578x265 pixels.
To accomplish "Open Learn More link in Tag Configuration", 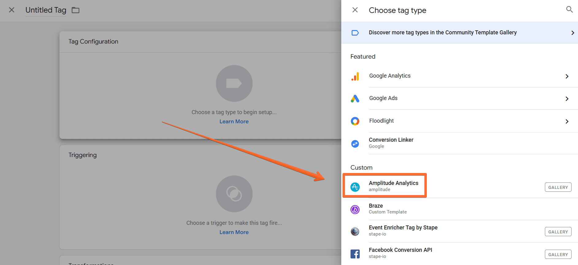I will [x=234, y=121].
